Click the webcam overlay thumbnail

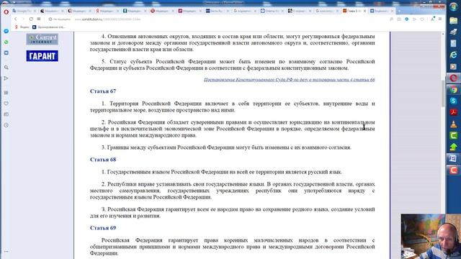(x=431, y=237)
